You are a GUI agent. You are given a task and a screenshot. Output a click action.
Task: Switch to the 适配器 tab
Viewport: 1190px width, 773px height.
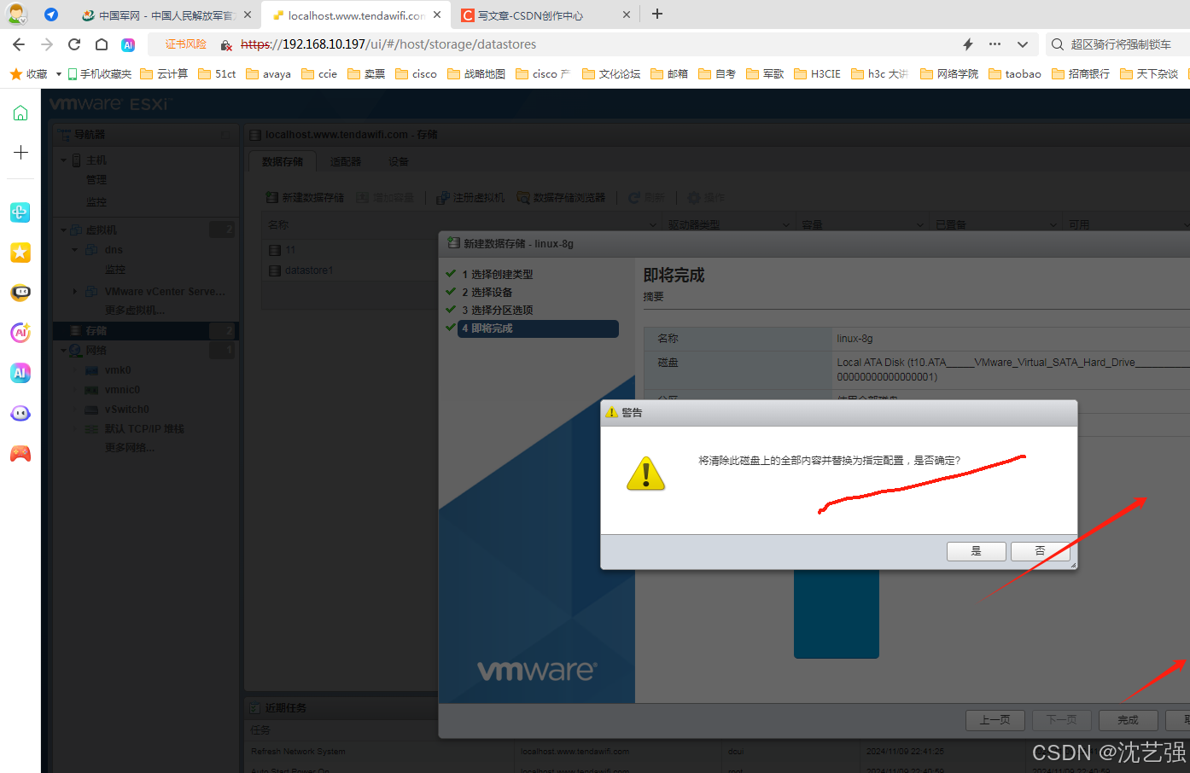[346, 161]
